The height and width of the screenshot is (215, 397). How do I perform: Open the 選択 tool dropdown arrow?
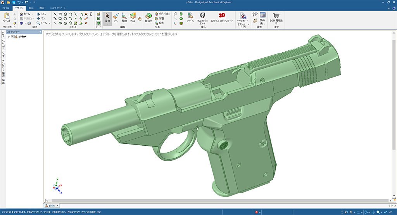pos(107,24)
